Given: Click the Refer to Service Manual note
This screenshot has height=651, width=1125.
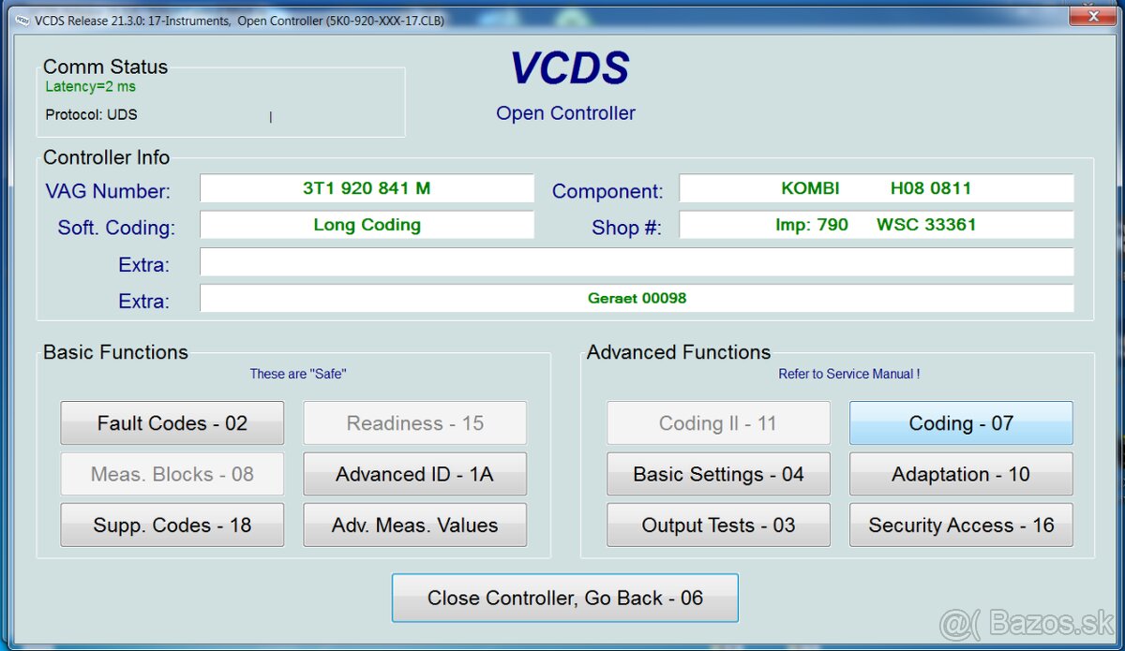Looking at the screenshot, I should (849, 374).
